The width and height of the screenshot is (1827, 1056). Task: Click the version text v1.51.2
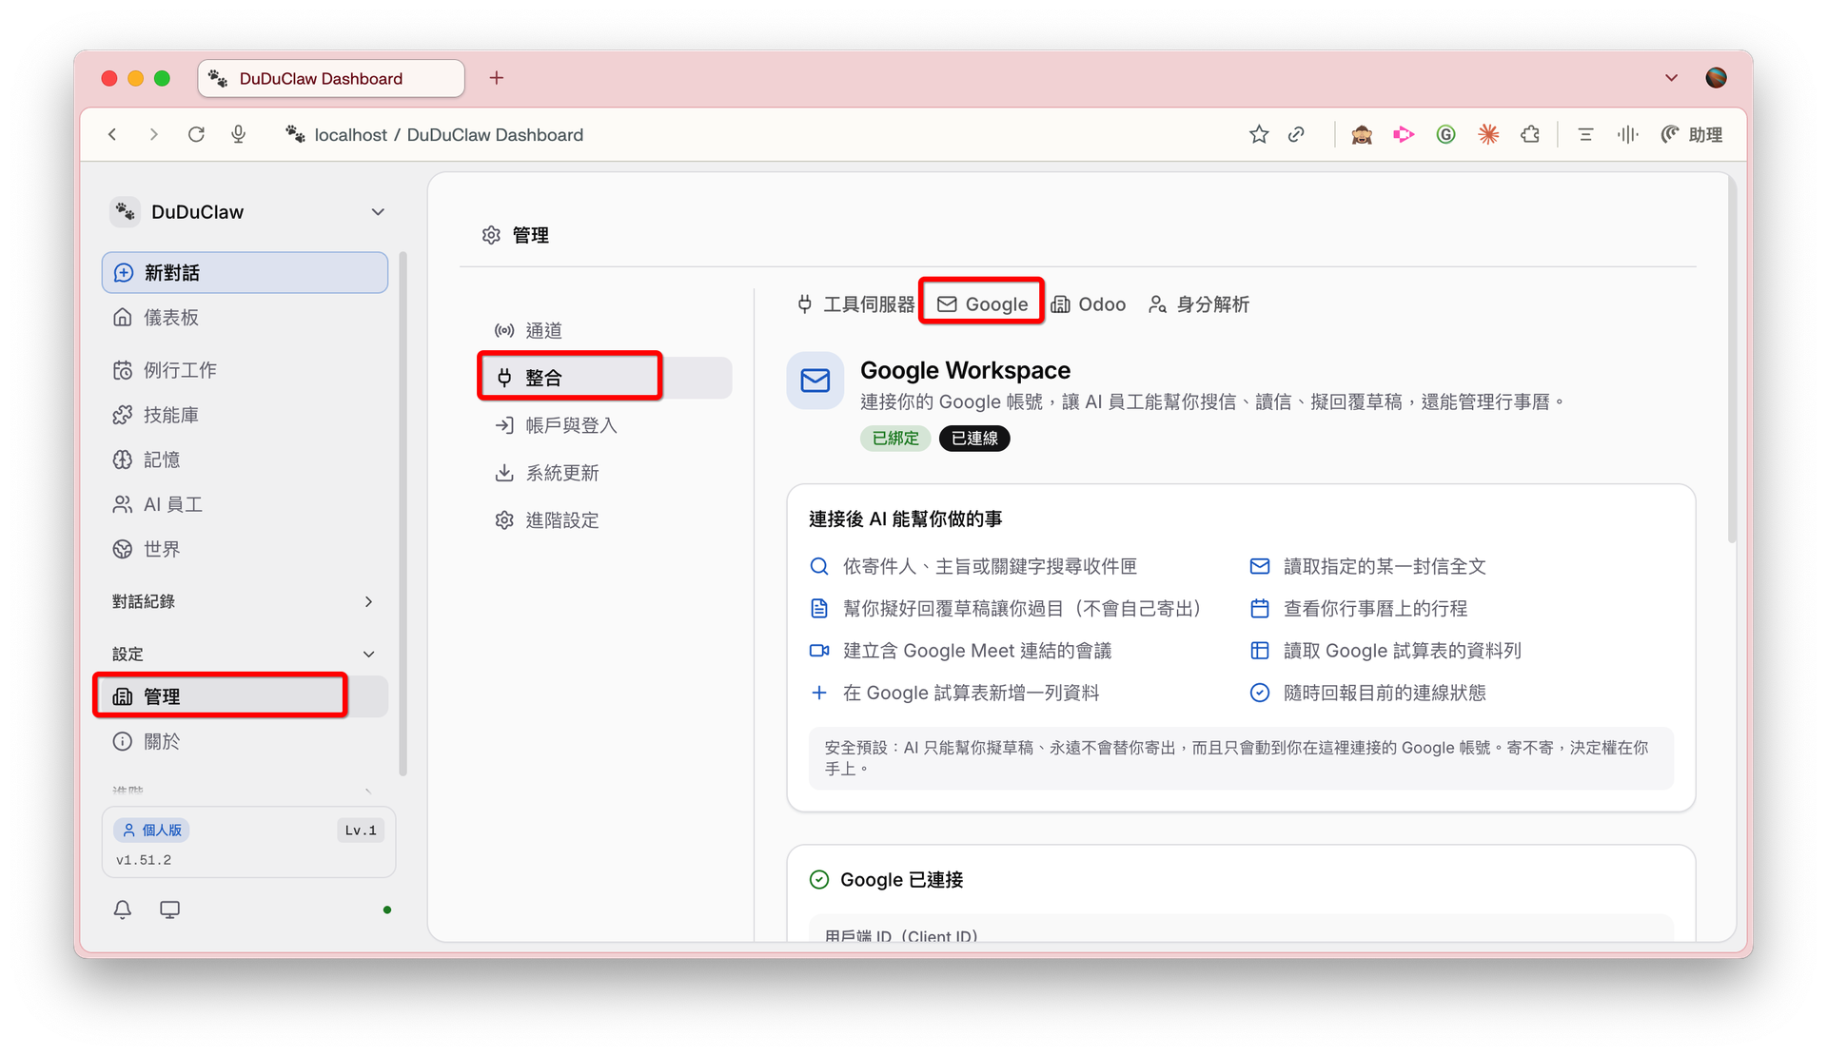[x=144, y=860]
